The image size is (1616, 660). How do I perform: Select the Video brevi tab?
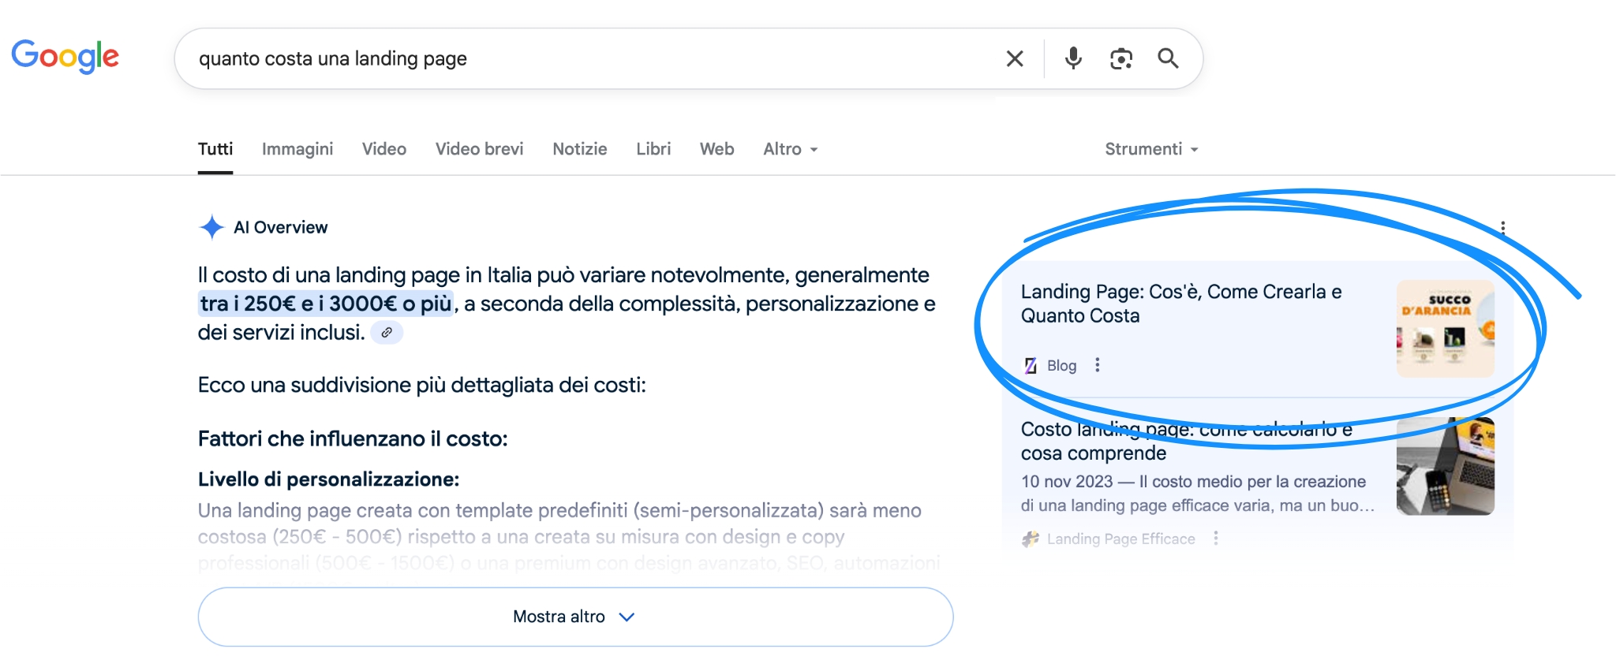[x=479, y=149]
